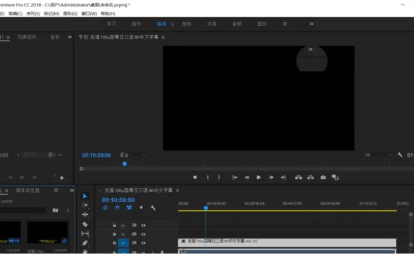Switch to the 颜色 workspace tab
The image size is (414, 256).
coord(187,24)
